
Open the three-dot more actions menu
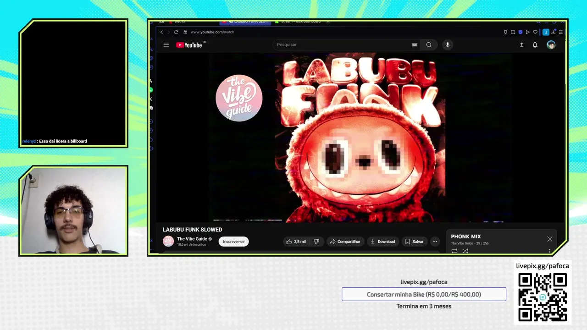pyautogui.click(x=435, y=242)
